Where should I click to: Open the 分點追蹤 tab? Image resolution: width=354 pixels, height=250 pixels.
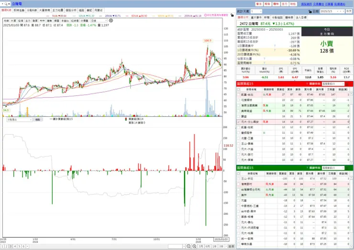click(277, 17)
